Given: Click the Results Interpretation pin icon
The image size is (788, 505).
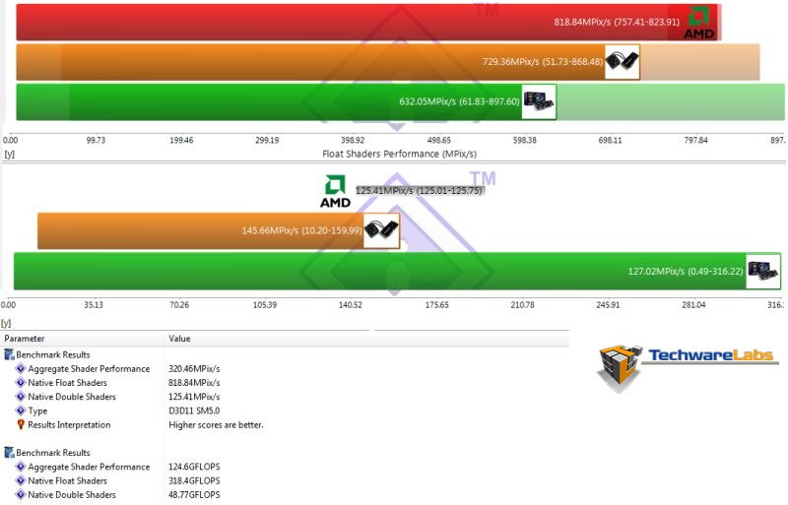Looking at the screenshot, I should (21, 424).
